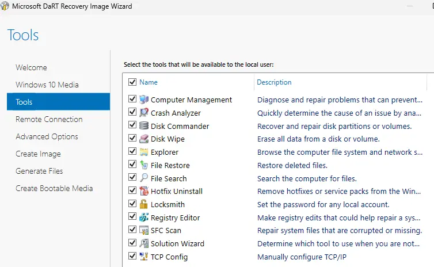Click the TCP Config network icon
434x267 pixels.
(144, 257)
